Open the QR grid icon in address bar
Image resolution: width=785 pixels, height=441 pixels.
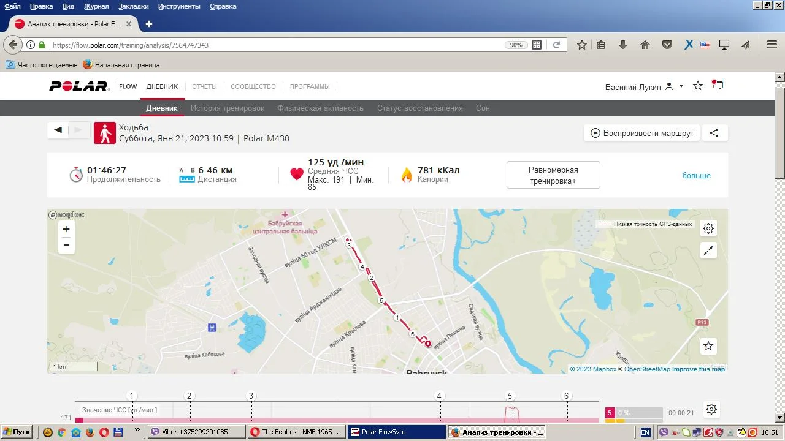point(537,45)
